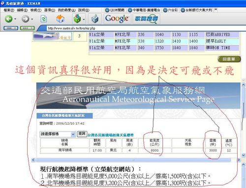Image resolution: width=246 pixels, height=188 pixels.
Task: Open the 我的最愛 Favorites menu
Action: [x=67, y=10]
